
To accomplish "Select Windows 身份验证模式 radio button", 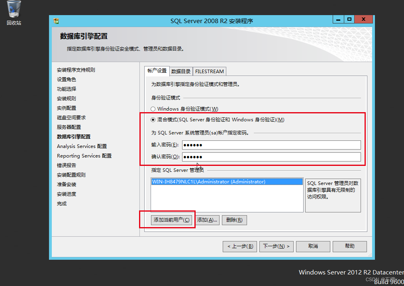I will (x=153, y=109).
